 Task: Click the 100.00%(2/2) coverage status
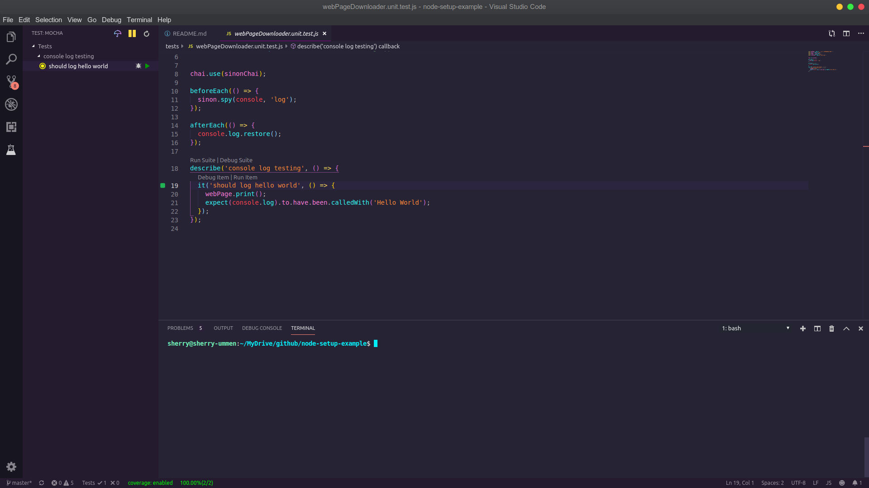point(196,483)
